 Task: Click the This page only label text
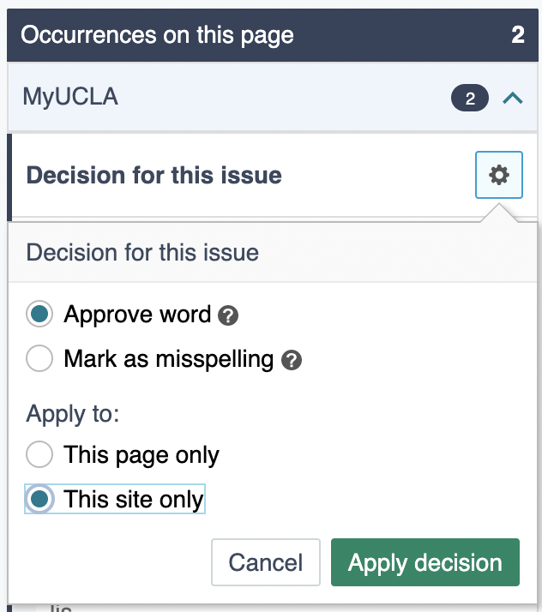pos(142,454)
